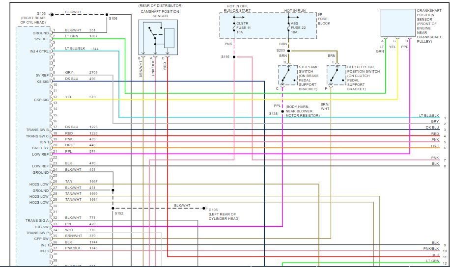Viewport: 450px width, 267px height.
Task: Select circuit number 379
Action: click(92, 236)
